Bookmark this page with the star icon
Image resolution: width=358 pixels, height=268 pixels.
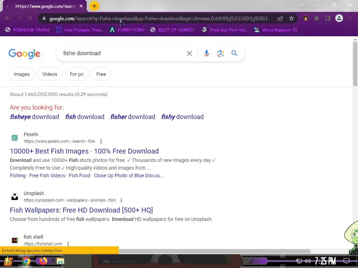coord(292,18)
